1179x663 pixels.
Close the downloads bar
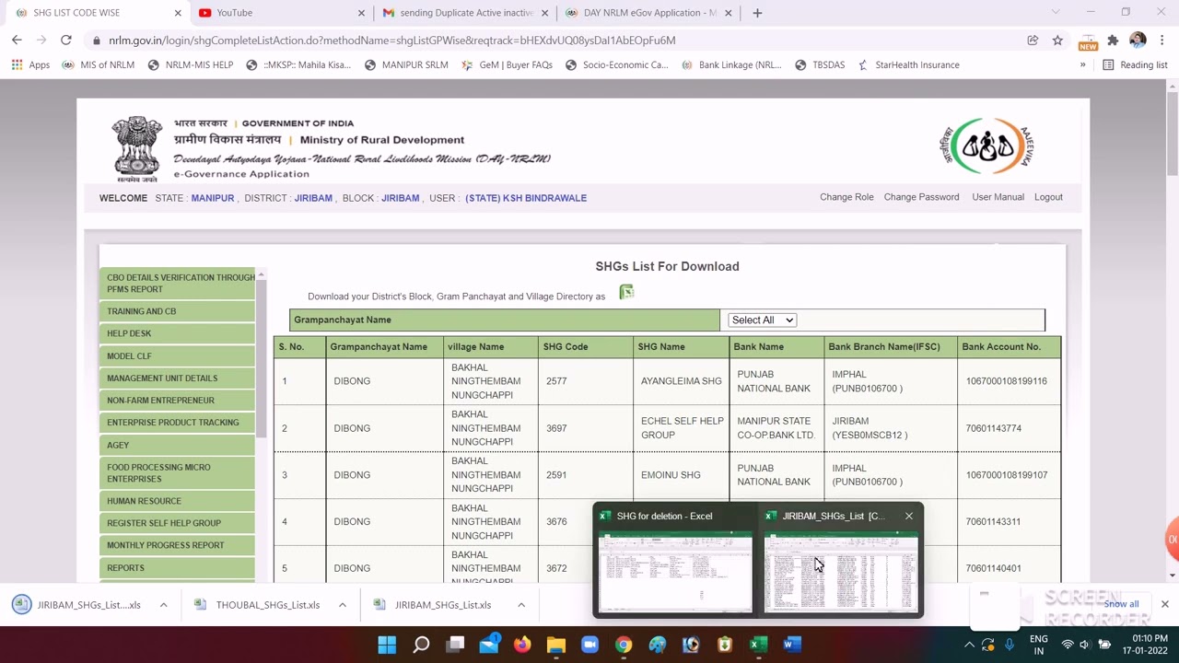click(1164, 604)
